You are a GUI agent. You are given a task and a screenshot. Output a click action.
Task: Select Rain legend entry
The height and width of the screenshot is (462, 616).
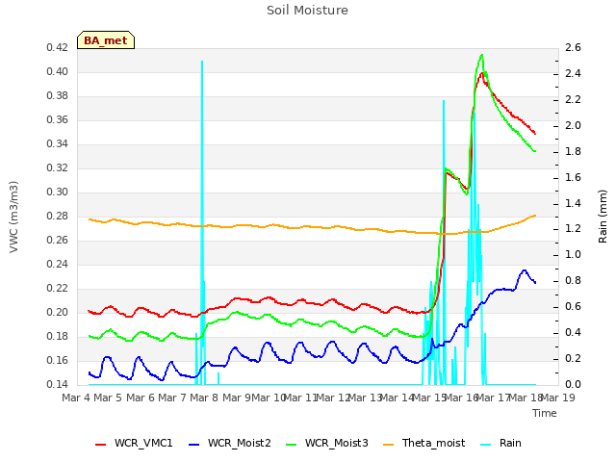pyautogui.click(x=500, y=443)
